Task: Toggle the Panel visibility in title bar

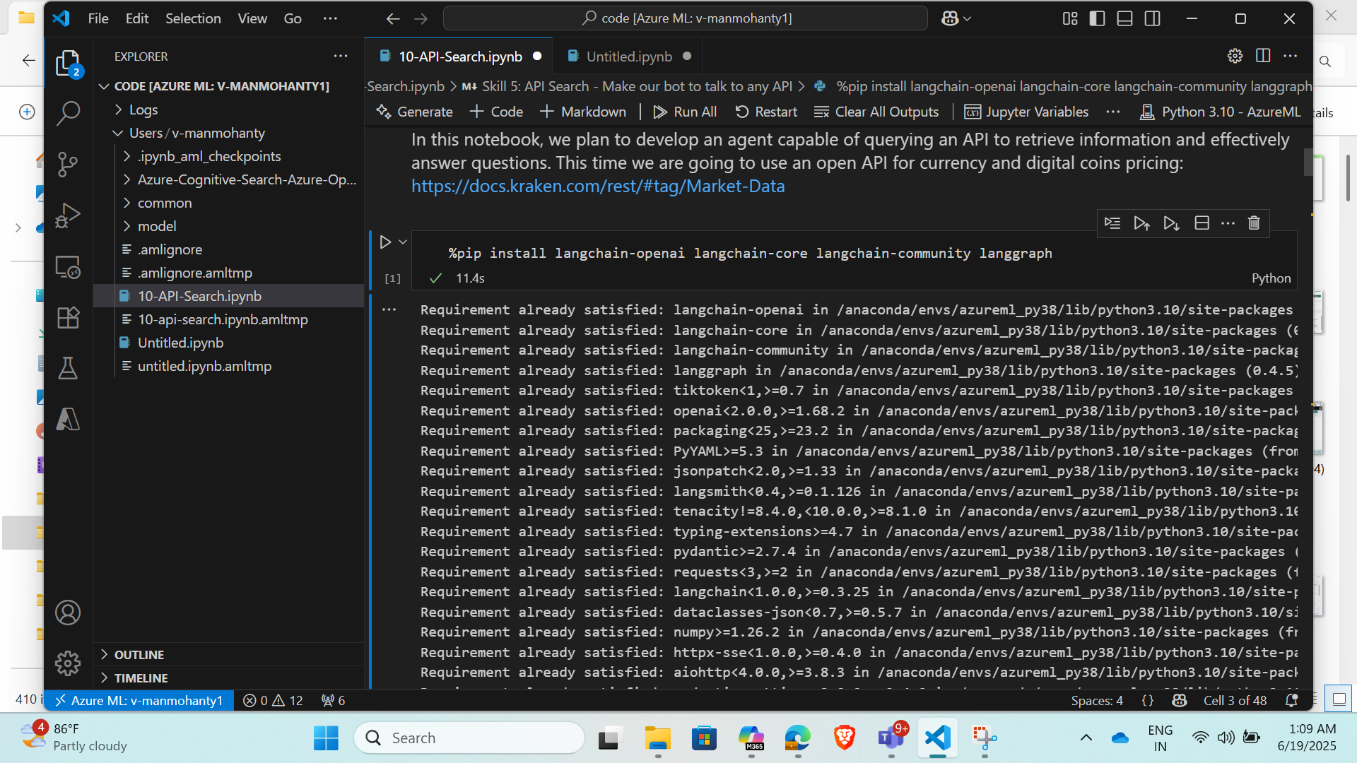Action: click(x=1124, y=18)
